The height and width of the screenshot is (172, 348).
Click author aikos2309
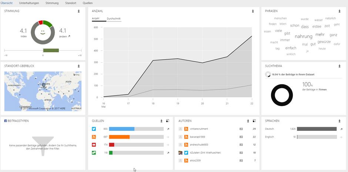[195, 161]
